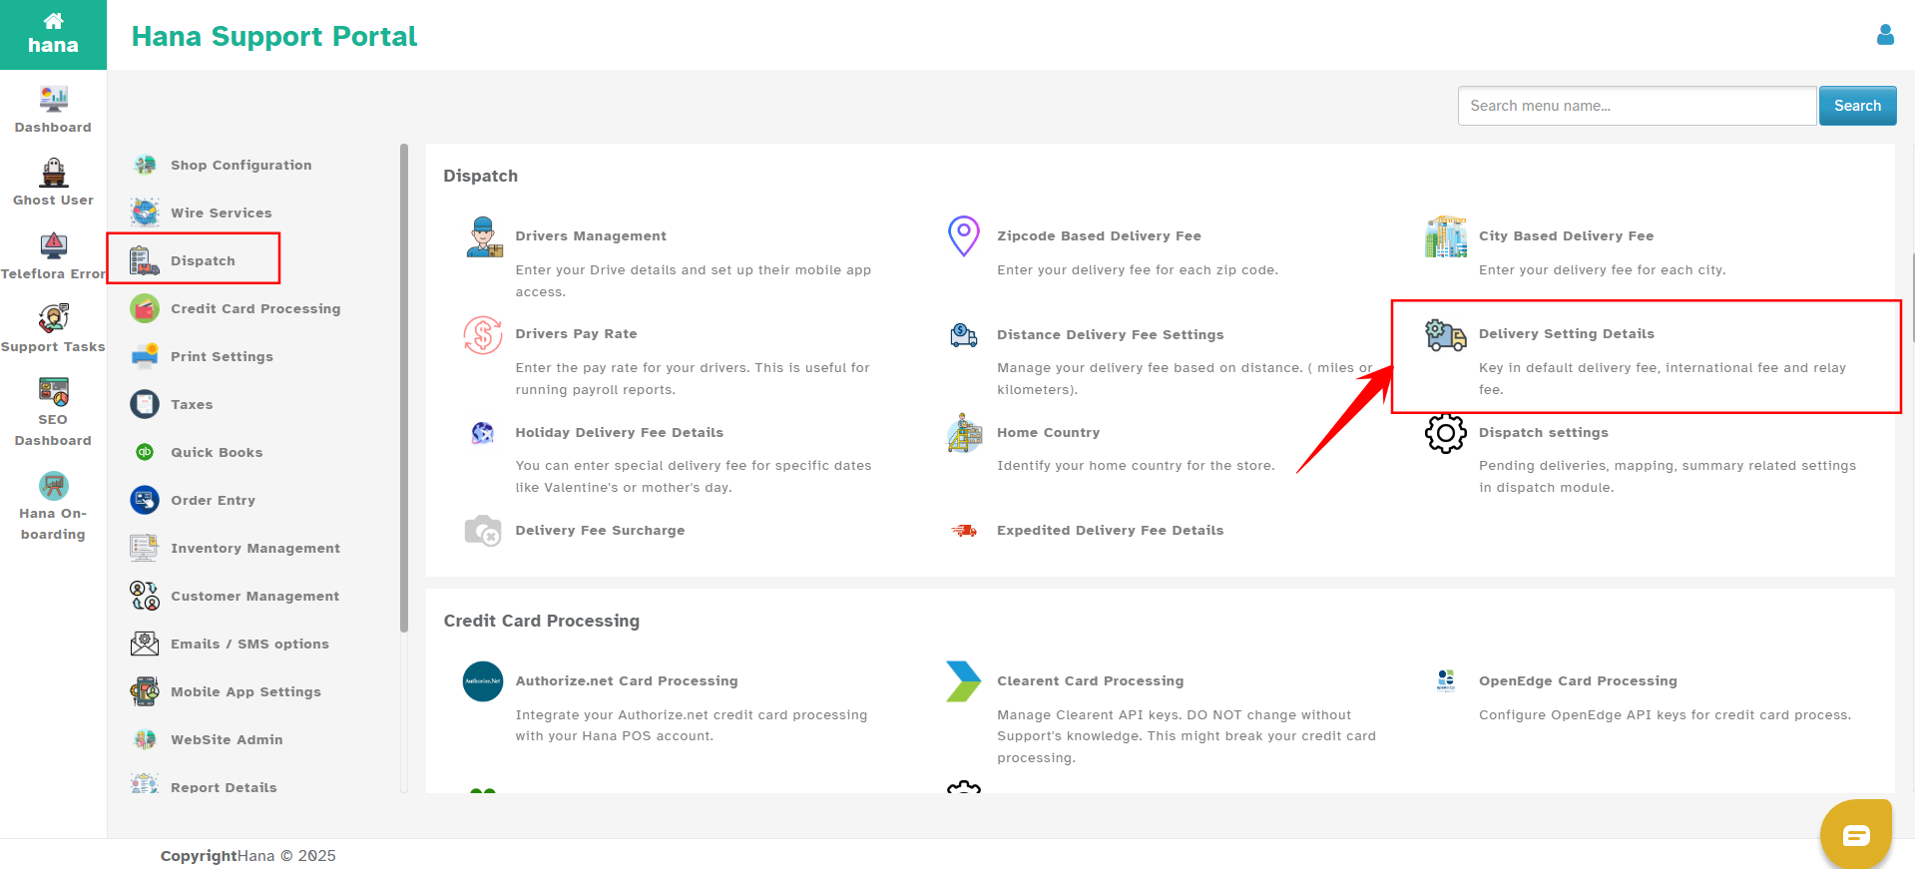
Task: Click the Authorize.net logo icon
Action: [483, 681]
